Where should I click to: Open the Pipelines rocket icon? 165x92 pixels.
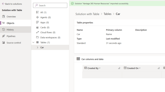(4, 36)
